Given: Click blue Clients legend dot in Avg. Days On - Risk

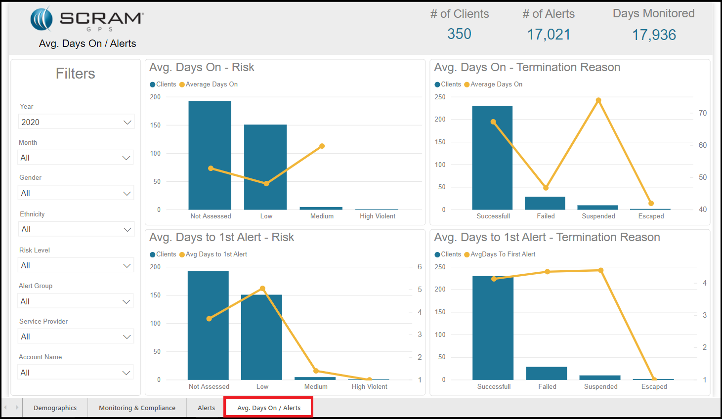Looking at the screenshot, I should pos(153,84).
